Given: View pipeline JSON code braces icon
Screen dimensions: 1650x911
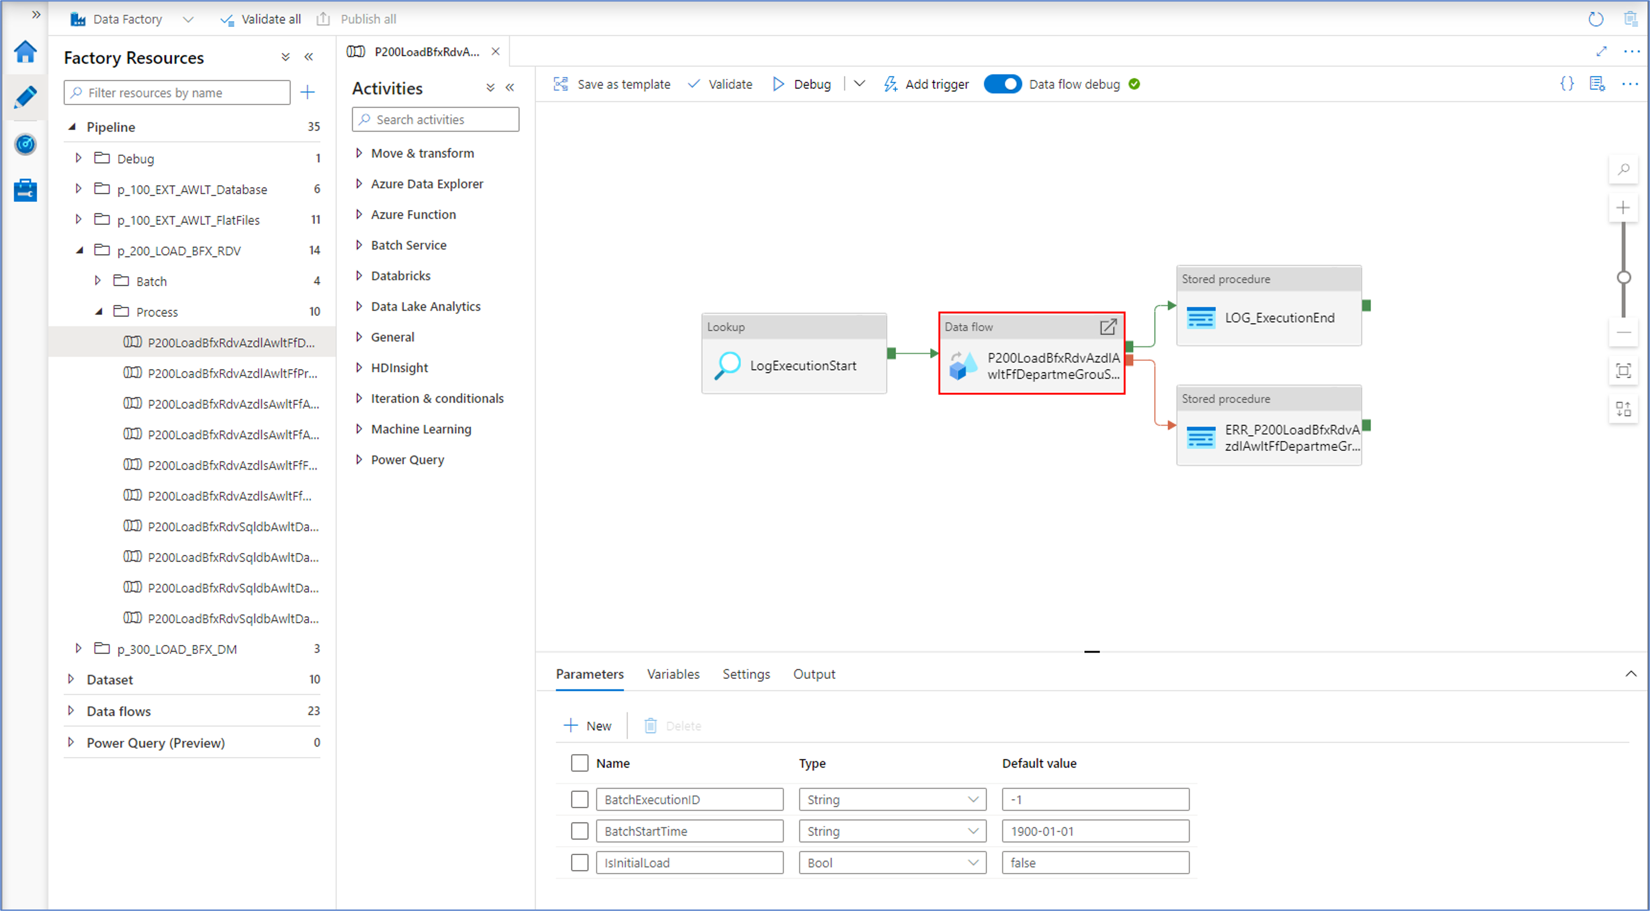Looking at the screenshot, I should [1566, 84].
